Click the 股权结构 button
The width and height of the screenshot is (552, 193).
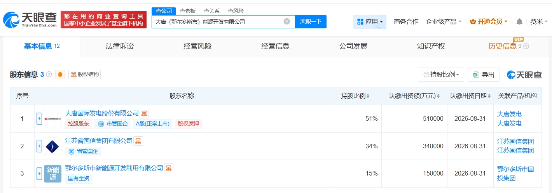click(x=85, y=75)
